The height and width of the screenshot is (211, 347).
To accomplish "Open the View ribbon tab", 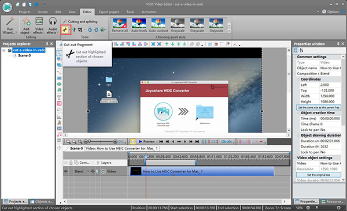I will (72, 12).
